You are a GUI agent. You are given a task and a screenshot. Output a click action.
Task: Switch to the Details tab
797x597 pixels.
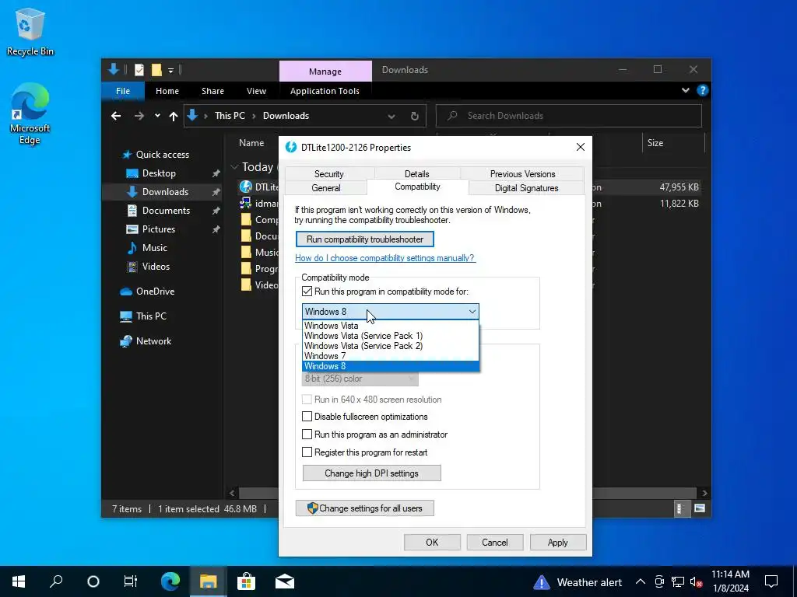point(417,173)
